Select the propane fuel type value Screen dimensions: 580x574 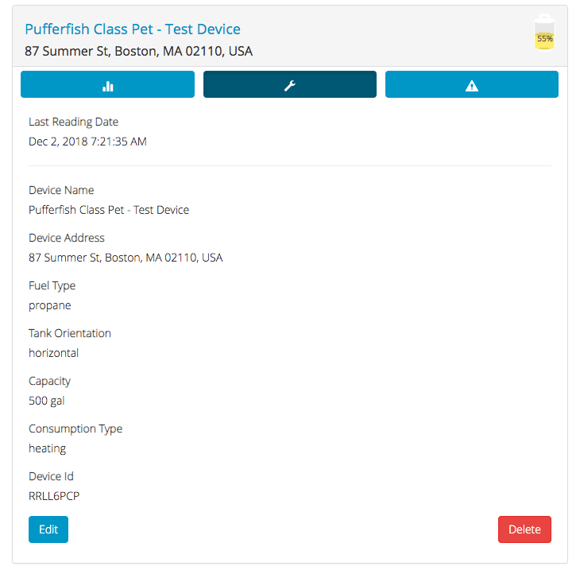(49, 306)
